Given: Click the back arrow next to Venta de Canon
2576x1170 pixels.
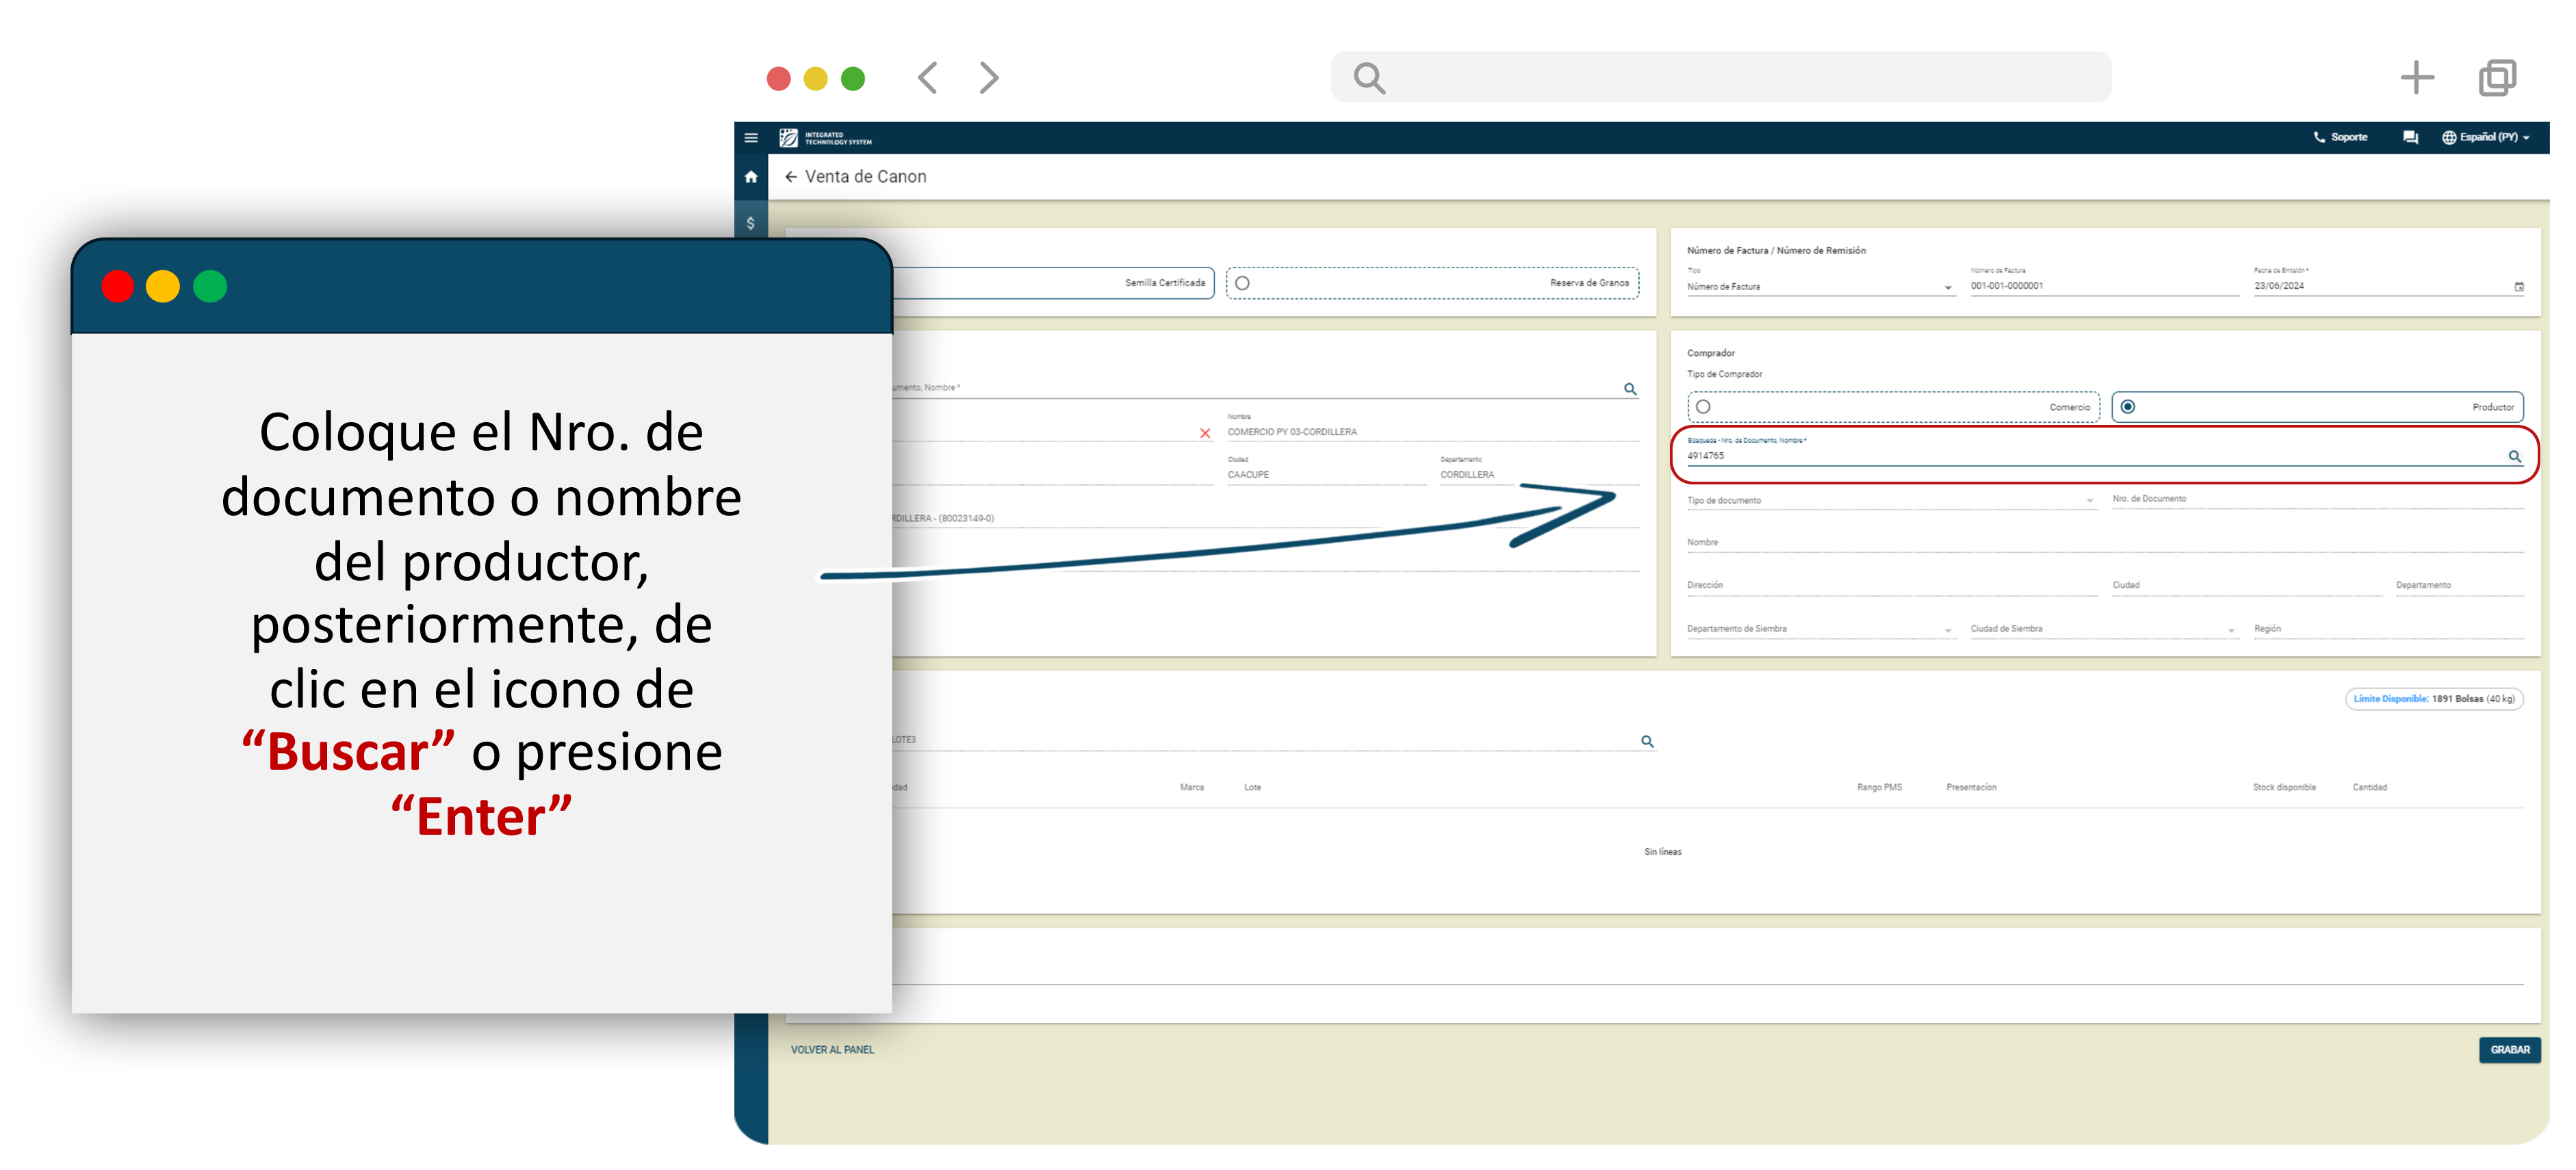Looking at the screenshot, I should pyautogui.click(x=791, y=177).
